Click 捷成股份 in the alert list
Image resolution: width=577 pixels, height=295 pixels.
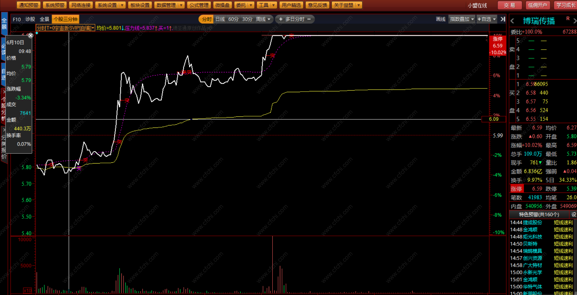tap(532, 223)
